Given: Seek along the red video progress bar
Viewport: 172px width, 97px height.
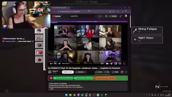Looking at the screenshot, I should point(88,61).
